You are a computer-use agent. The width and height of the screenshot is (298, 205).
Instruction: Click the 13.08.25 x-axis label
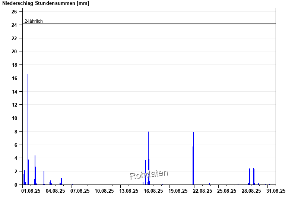tap(129, 191)
